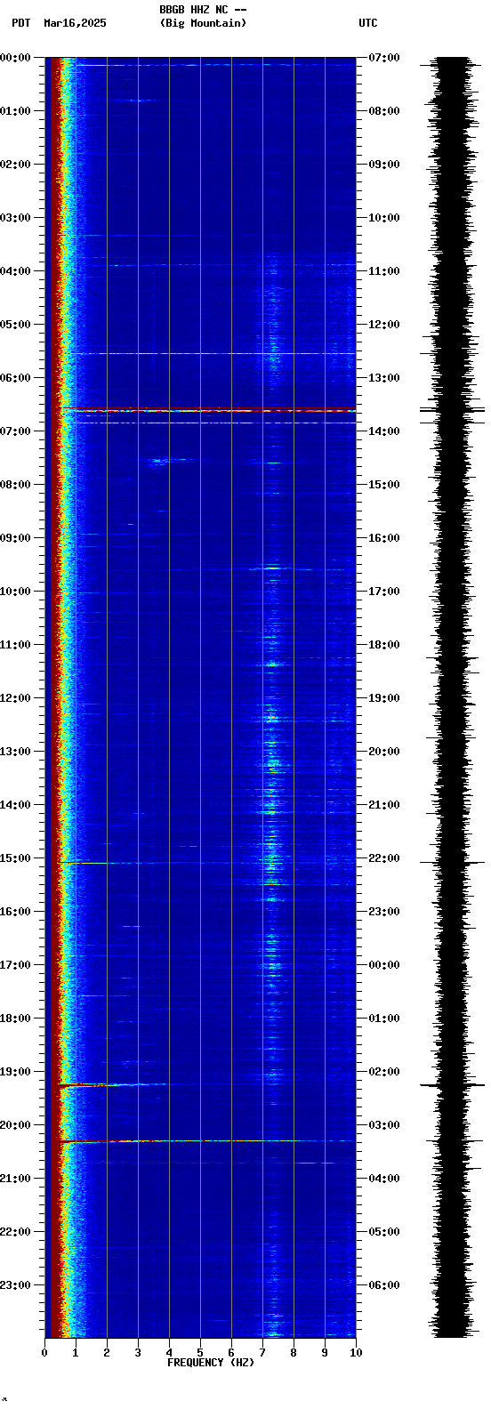
Task: Click the frequency axis '0' label
Action: [44, 1353]
